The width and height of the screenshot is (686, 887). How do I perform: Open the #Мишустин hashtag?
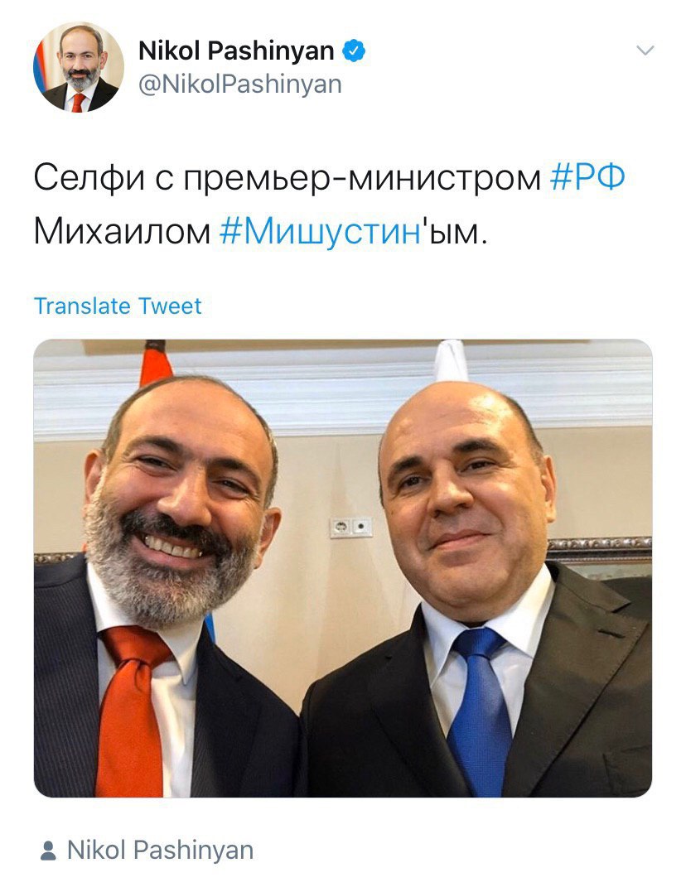(320, 232)
